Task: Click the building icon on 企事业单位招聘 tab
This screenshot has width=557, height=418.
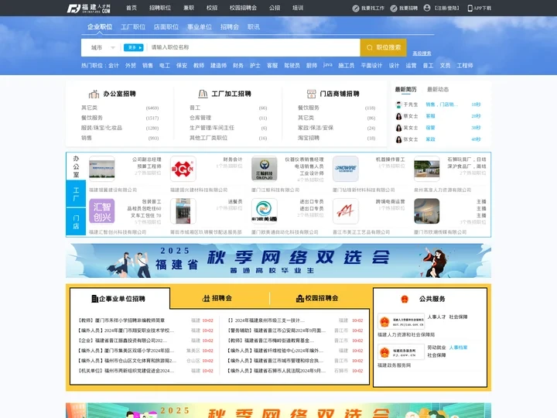Action: click(94, 299)
